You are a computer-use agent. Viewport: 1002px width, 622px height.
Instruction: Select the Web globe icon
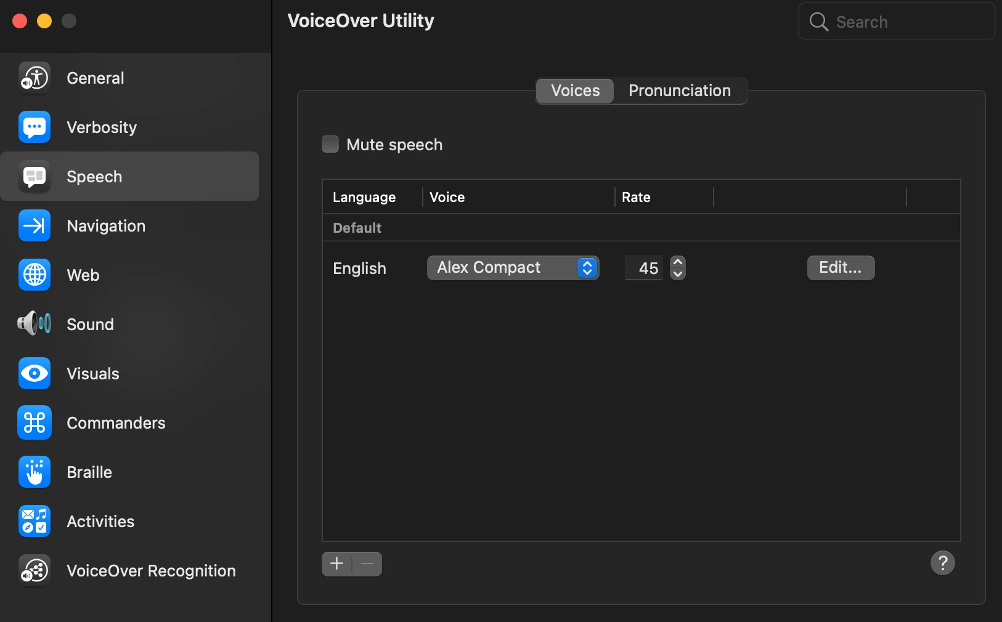[35, 275]
